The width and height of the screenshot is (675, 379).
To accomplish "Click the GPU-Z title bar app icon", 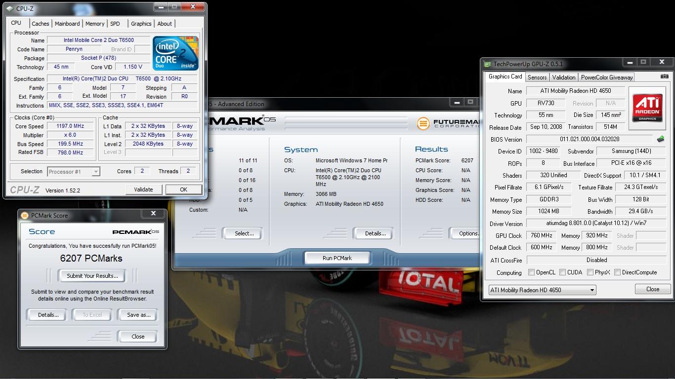I will [488, 64].
